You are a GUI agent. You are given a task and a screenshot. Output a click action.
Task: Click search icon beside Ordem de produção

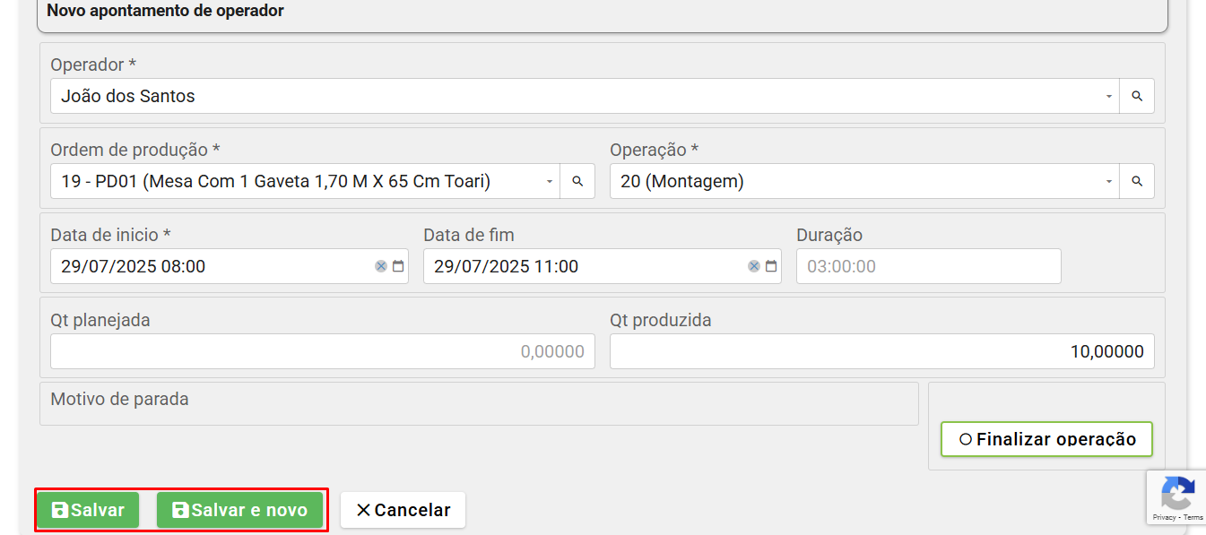577,181
